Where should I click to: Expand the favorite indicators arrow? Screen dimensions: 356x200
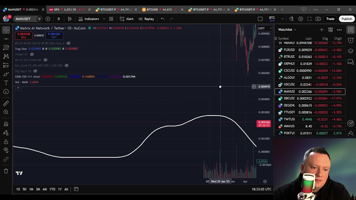tap(104, 19)
